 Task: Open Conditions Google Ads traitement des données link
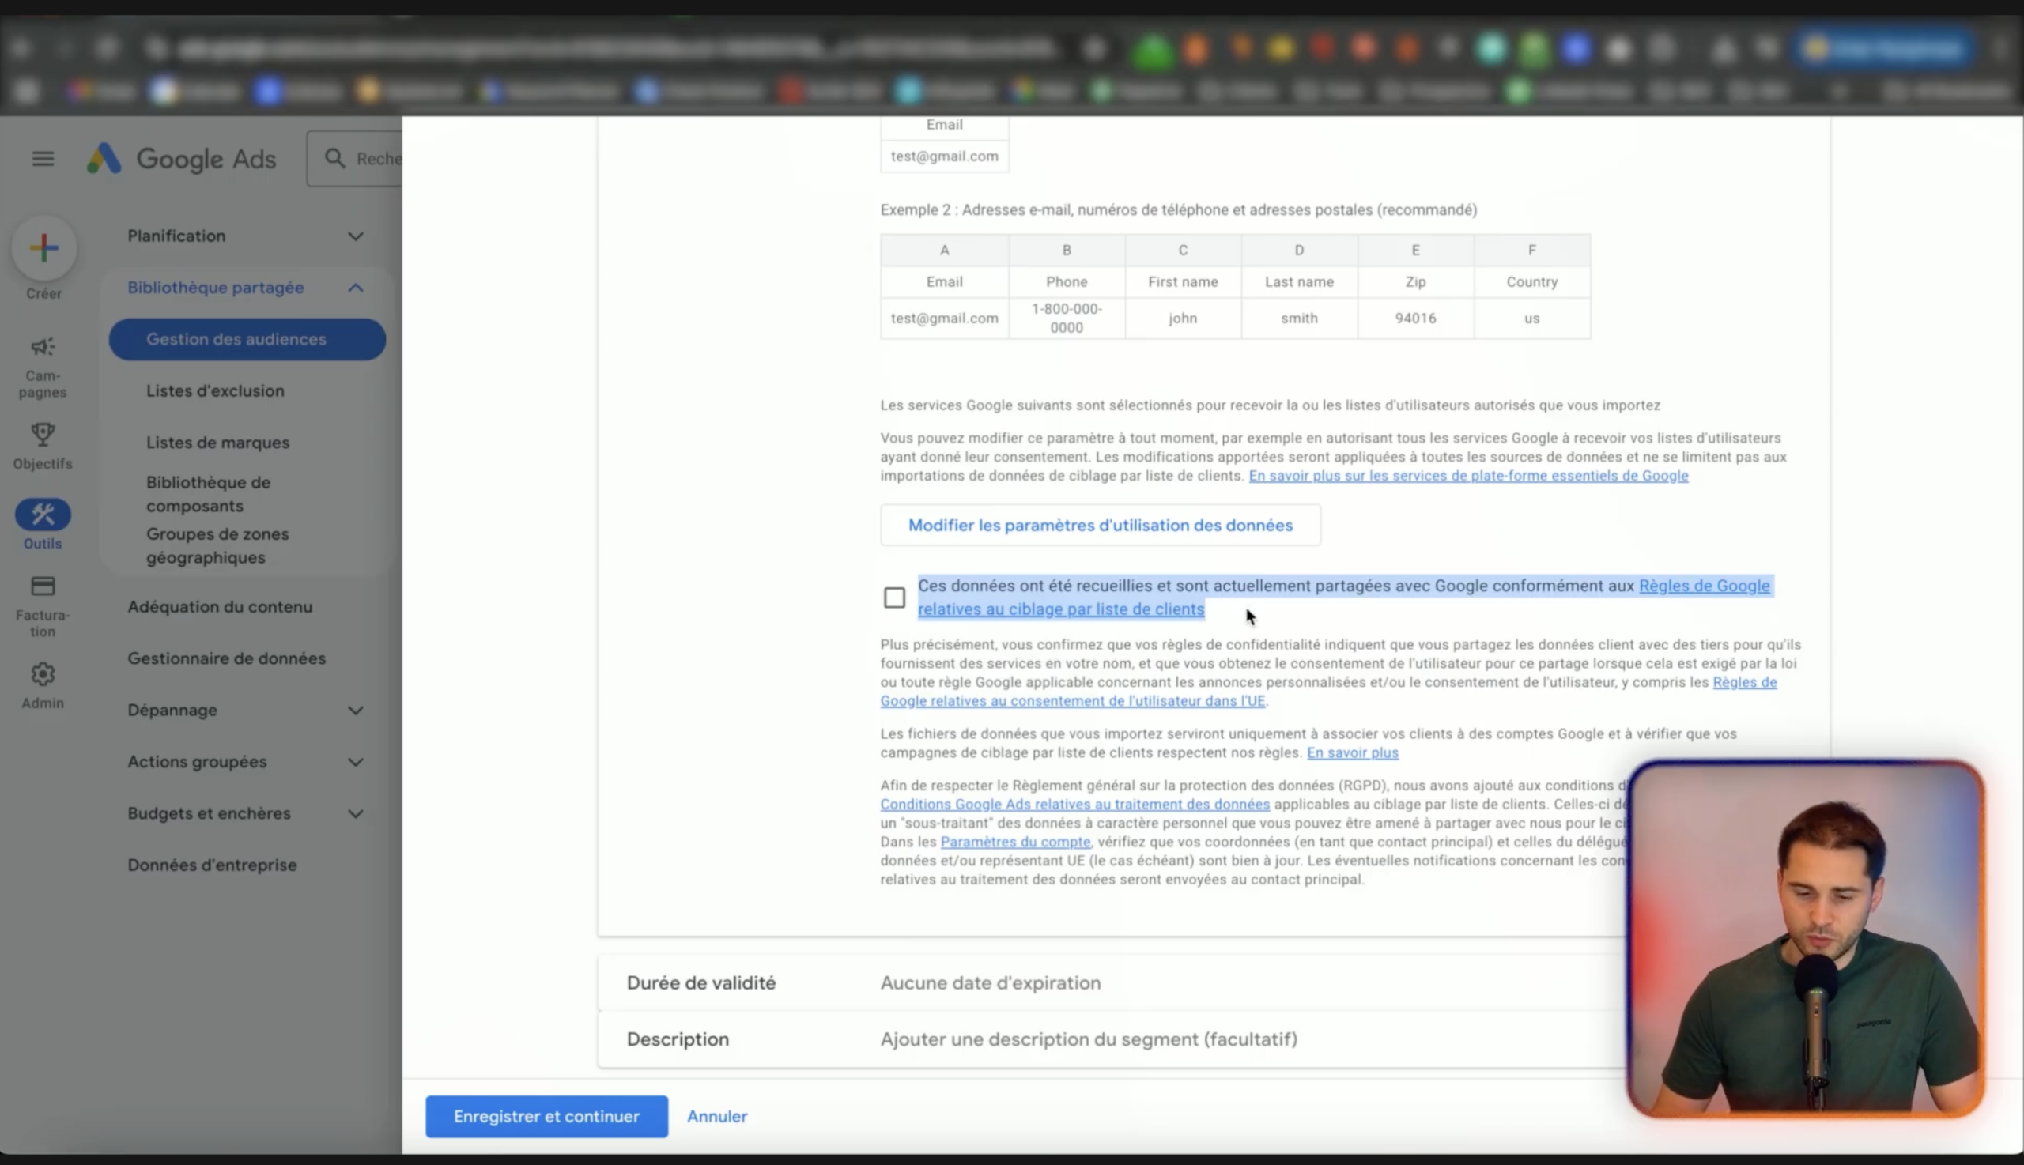coord(1074,804)
